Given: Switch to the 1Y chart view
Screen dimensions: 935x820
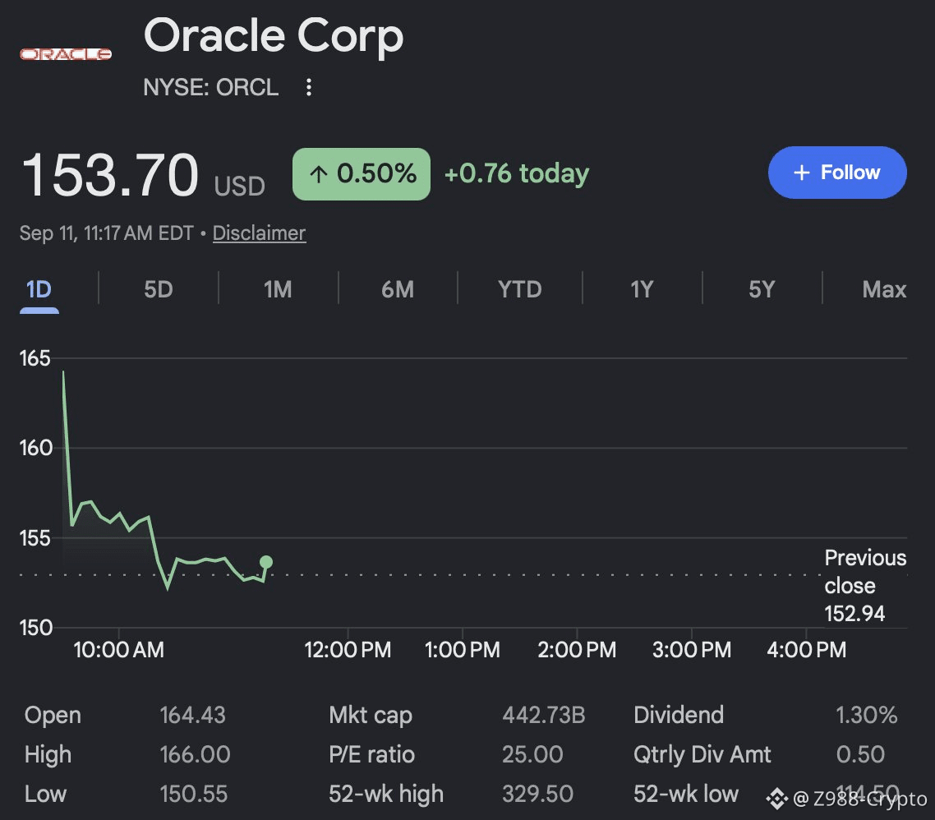Looking at the screenshot, I should pyautogui.click(x=643, y=290).
